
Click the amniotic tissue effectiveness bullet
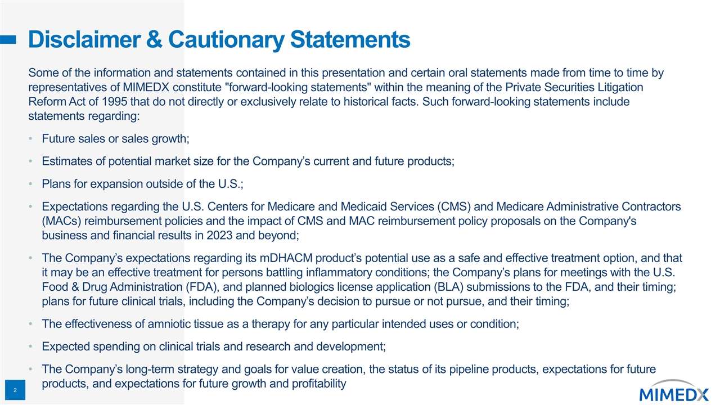[x=281, y=325]
